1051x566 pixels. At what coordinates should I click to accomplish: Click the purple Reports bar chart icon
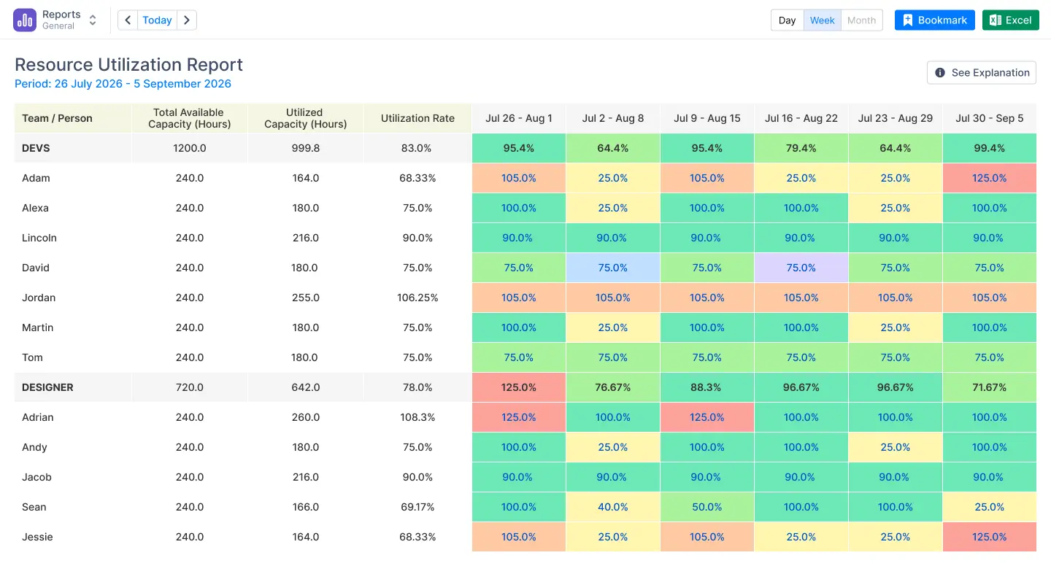[x=24, y=20]
